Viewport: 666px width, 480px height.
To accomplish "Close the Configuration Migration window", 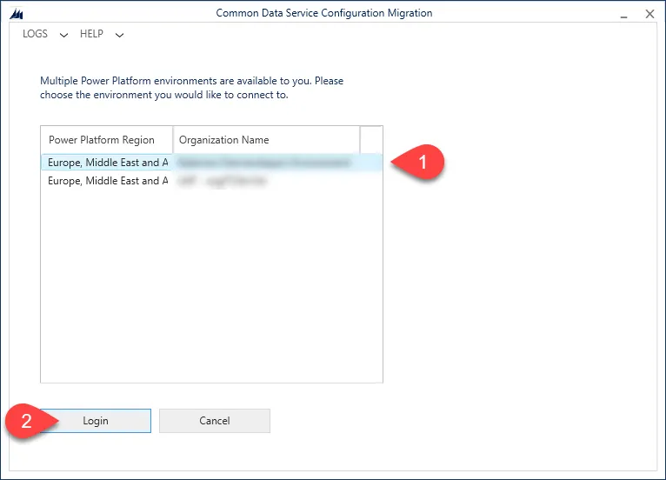I will [x=649, y=14].
